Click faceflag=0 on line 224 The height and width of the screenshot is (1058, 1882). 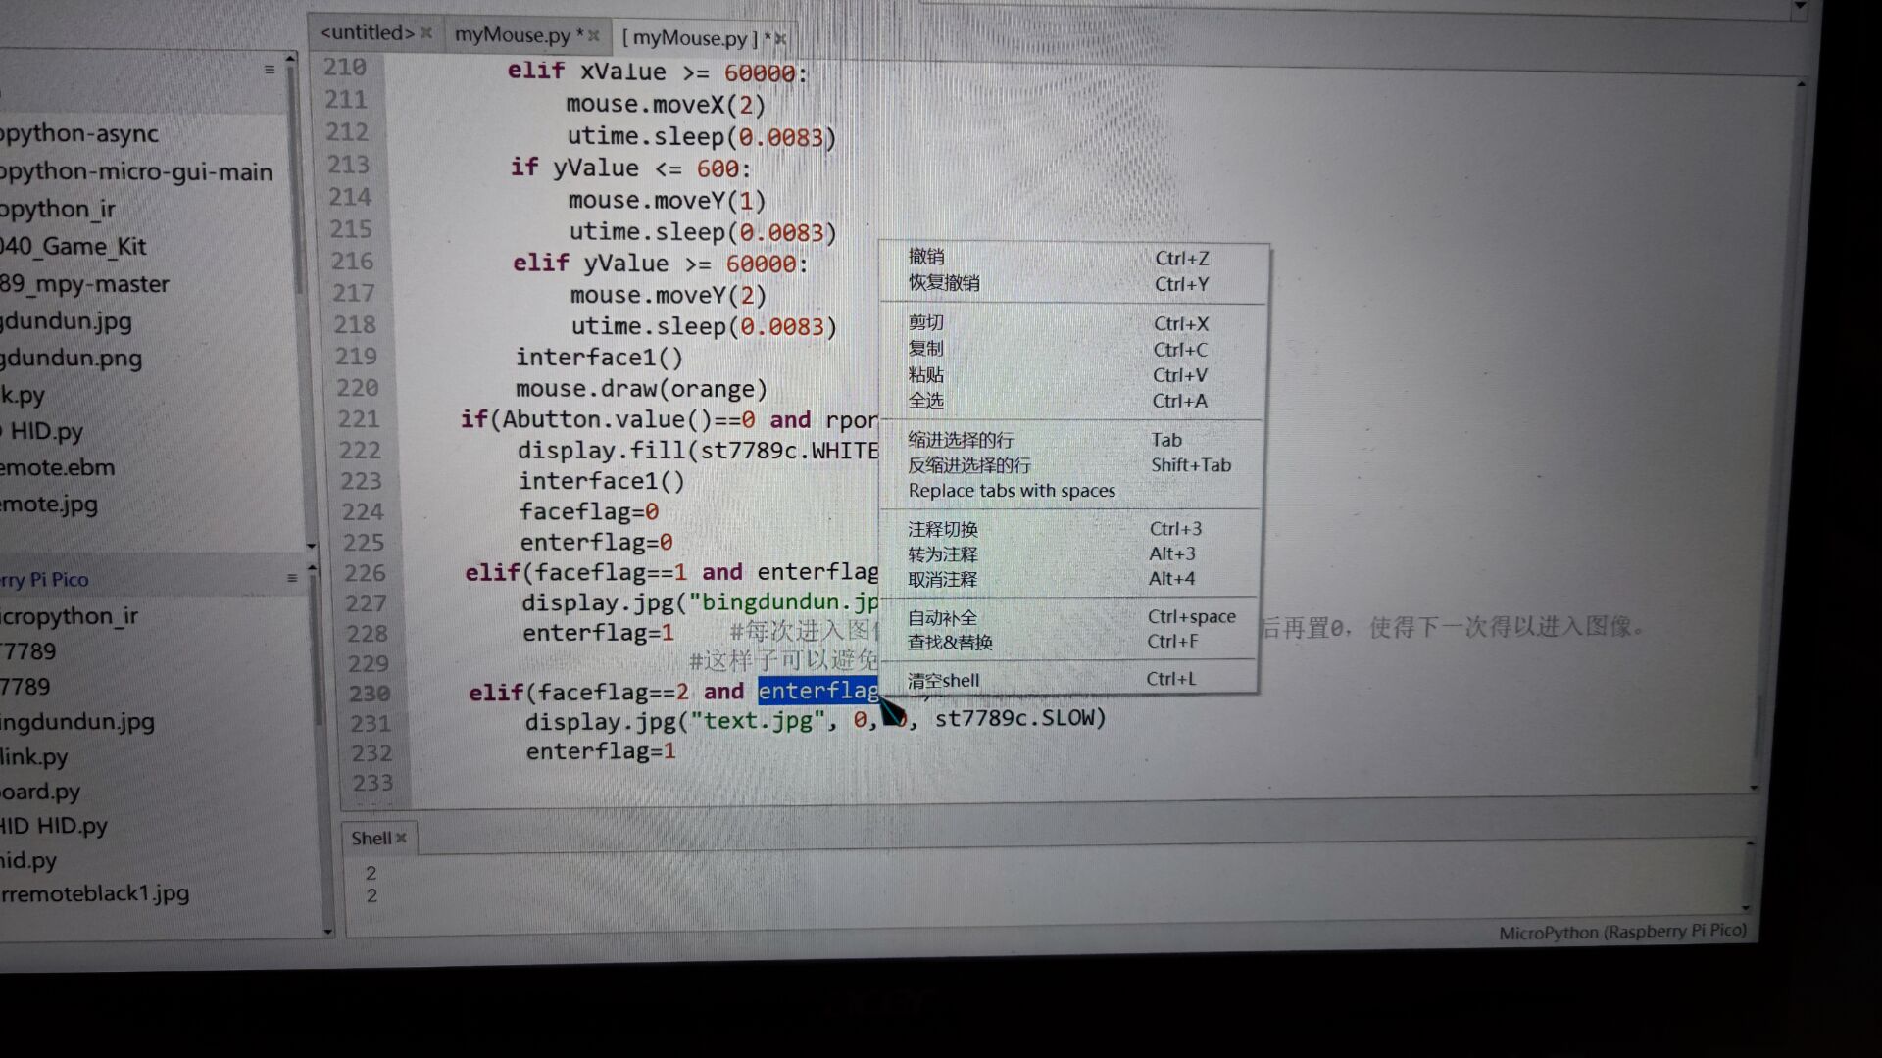tap(588, 511)
